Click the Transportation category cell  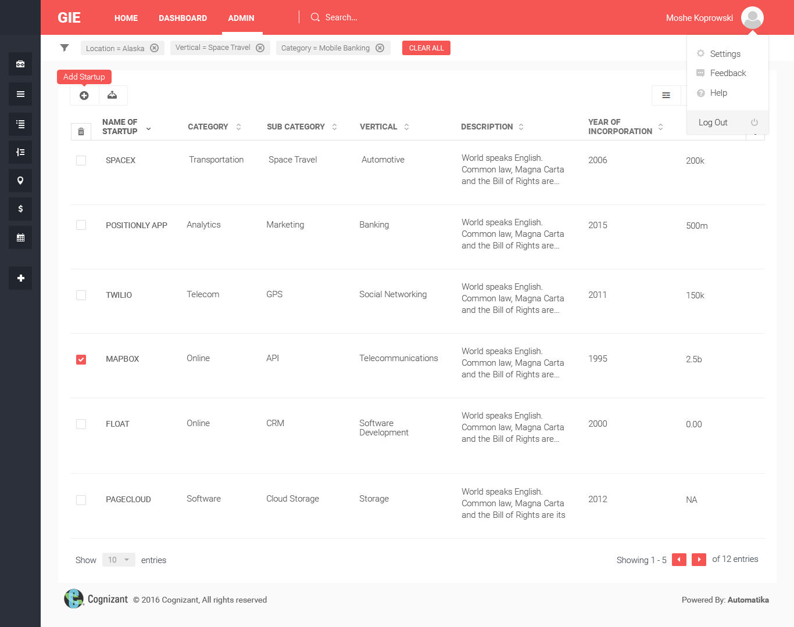[216, 160]
